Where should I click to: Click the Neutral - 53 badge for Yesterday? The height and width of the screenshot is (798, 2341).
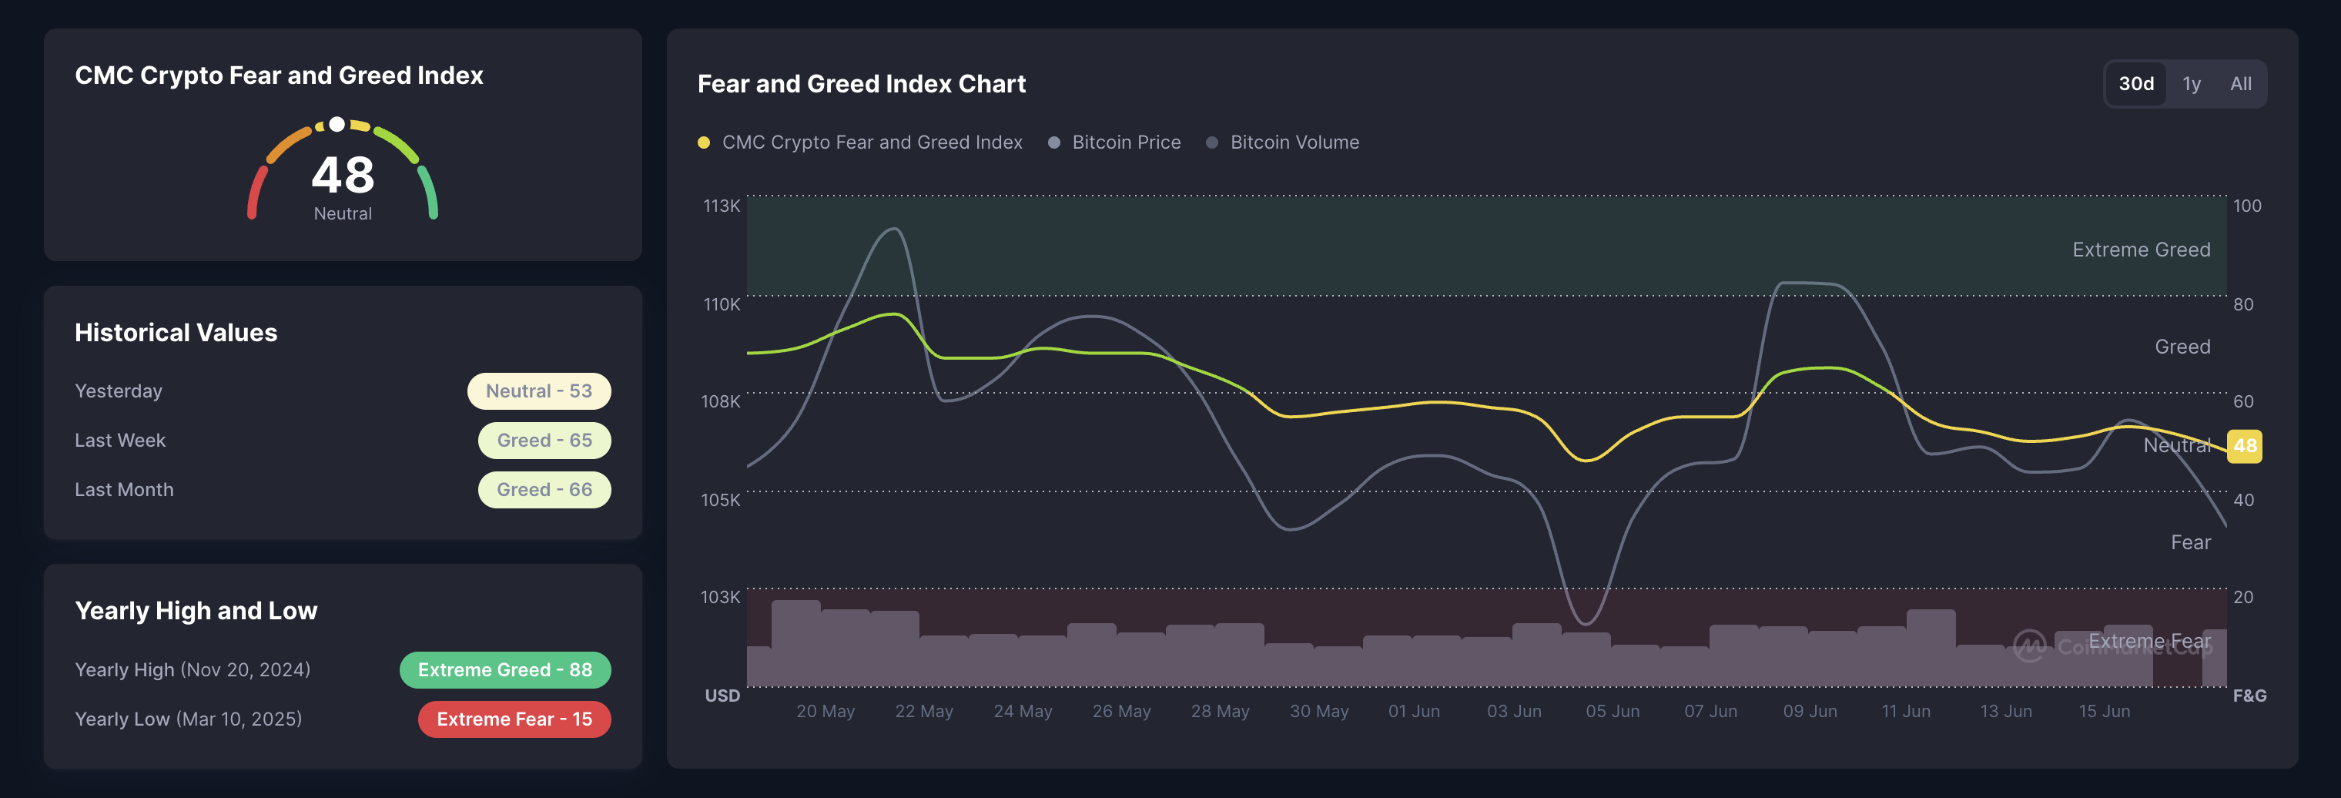click(x=539, y=391)
